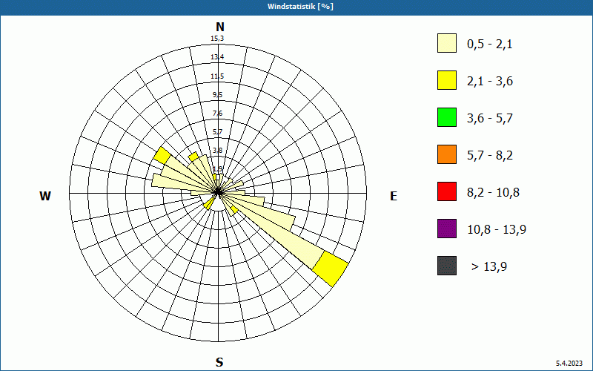Click the legend label '3,6 - 5,7'
The width and height of the screenshot is (593, 371).
click(490, 119)
